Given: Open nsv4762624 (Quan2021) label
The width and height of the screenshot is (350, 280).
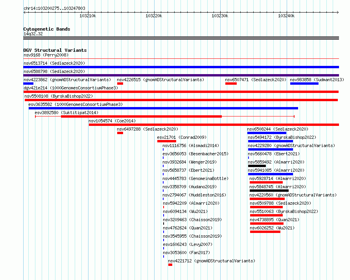Looking at the screenshot, I should point(188,228).
